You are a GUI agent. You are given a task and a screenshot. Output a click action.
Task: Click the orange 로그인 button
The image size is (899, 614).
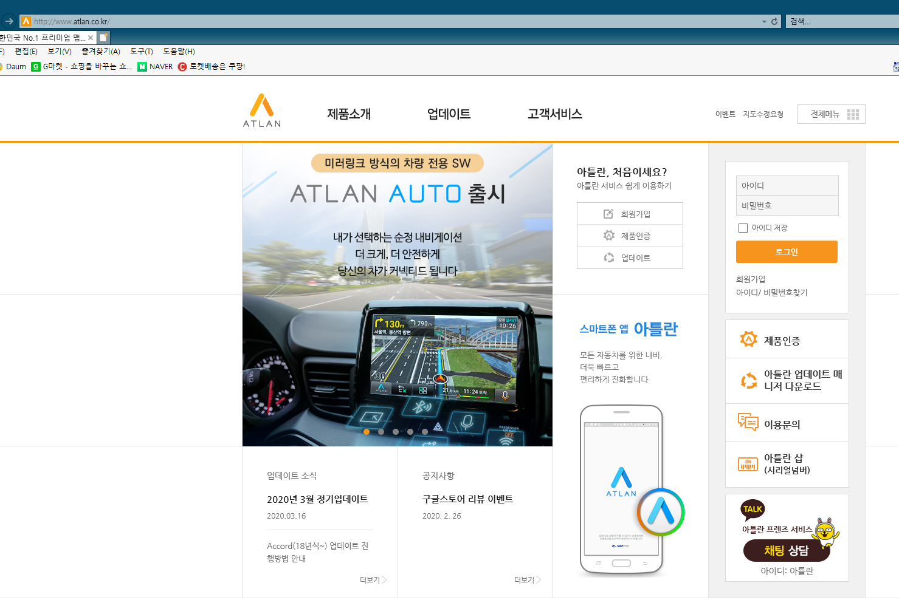[x=787, y=252]
